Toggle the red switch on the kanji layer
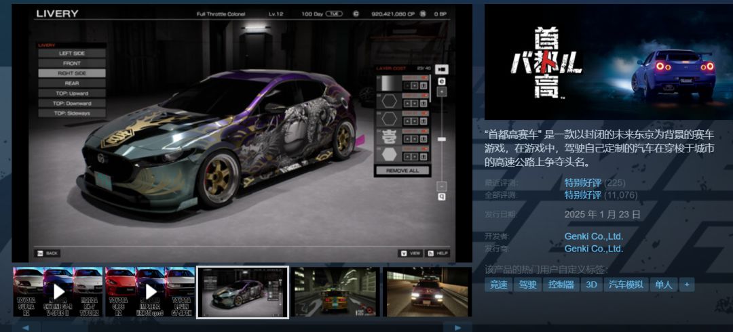This screenshot has width=733, height=332. click(424, 131)
